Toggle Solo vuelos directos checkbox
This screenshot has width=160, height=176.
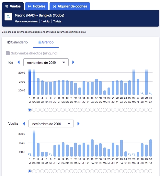point(8,53)
